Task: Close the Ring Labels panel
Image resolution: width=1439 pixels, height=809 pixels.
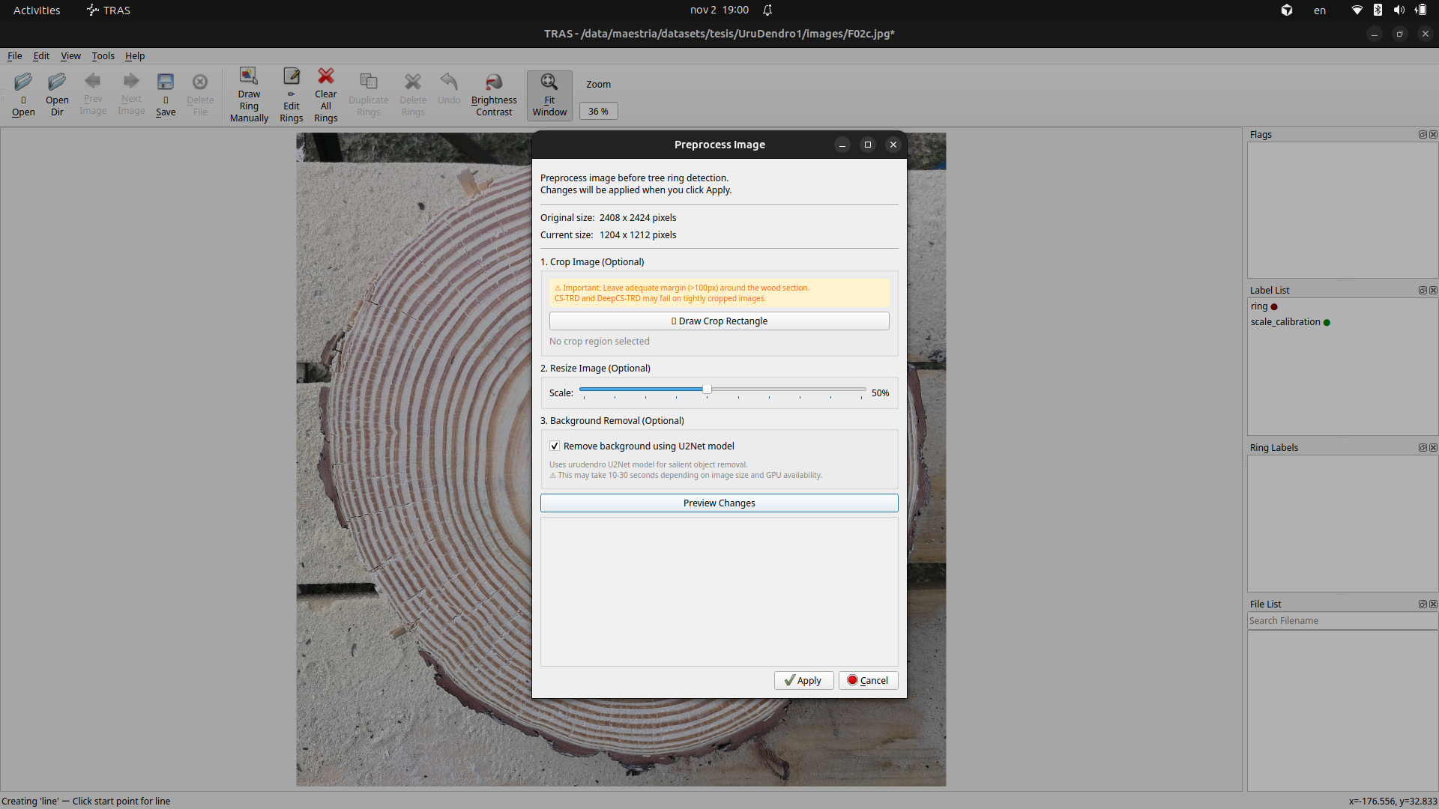Action: coord(1433,447)
